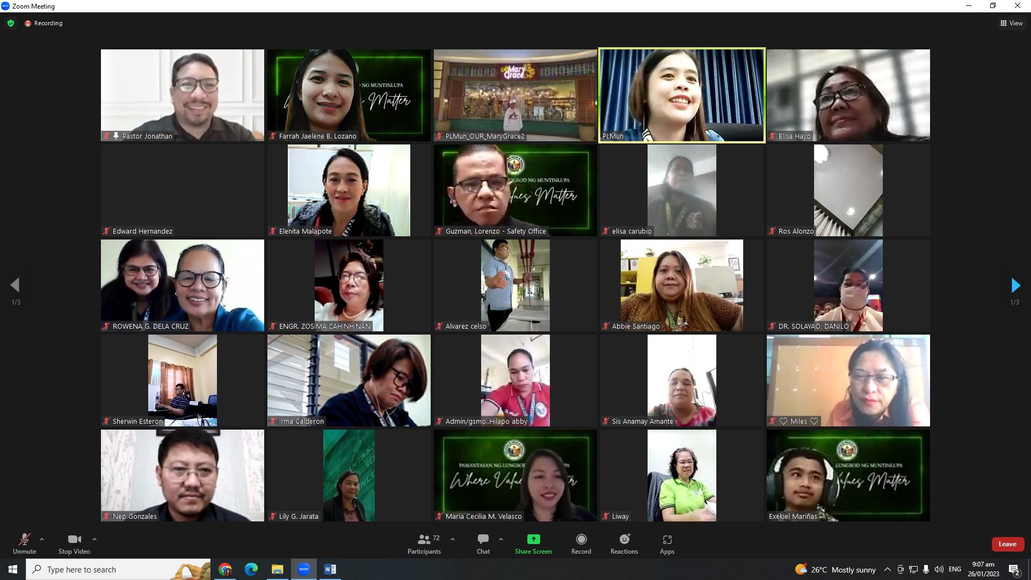Screen dimensions: 1031x580
Task: Go to previous gallery page arrow
Action: coord(16,285)
